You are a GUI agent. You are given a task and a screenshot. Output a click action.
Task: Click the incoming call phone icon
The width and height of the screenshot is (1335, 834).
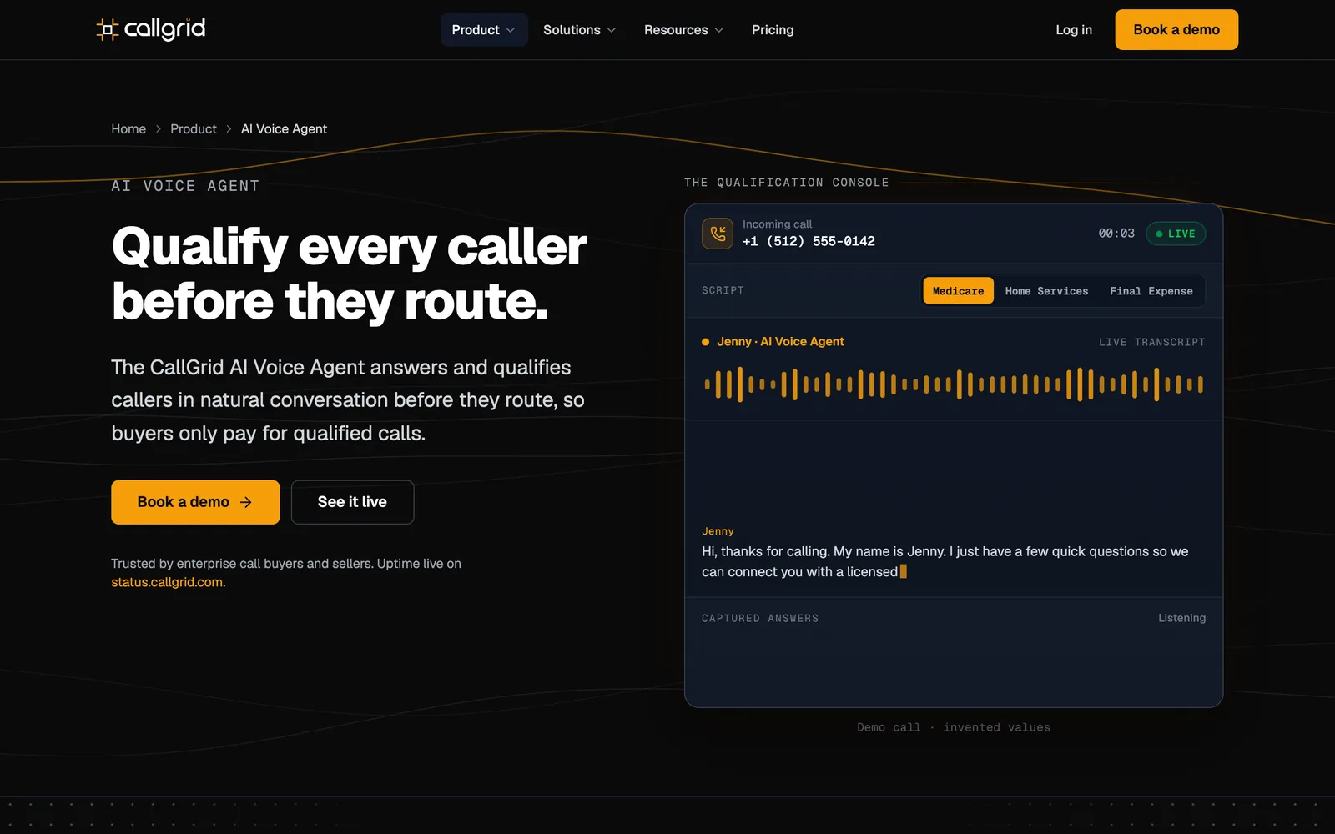coord(718,234)
